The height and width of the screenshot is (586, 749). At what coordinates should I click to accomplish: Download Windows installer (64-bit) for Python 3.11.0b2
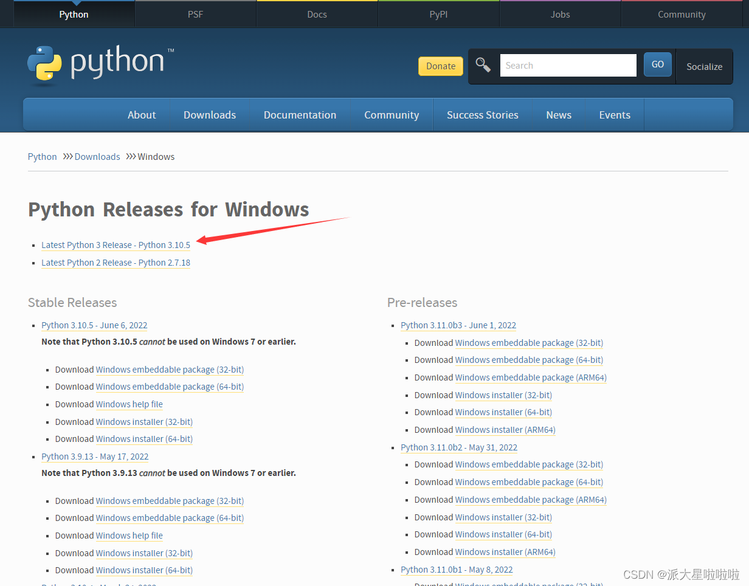pos(503,534)
